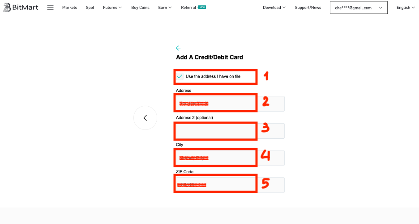Click the teal back arrow icon
The width and height of the screenshot is (419, 224).
pyautogui.click(x=178, y=48)
